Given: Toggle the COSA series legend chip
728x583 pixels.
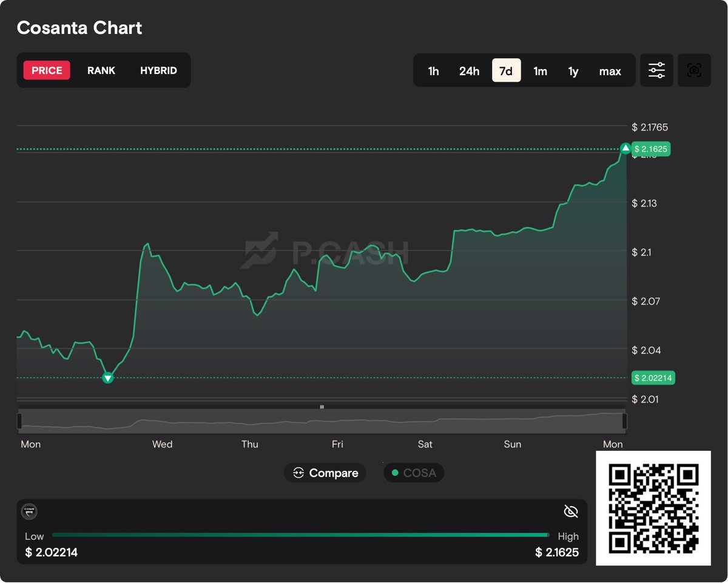Looking at the screenshot, I should 414,473.
